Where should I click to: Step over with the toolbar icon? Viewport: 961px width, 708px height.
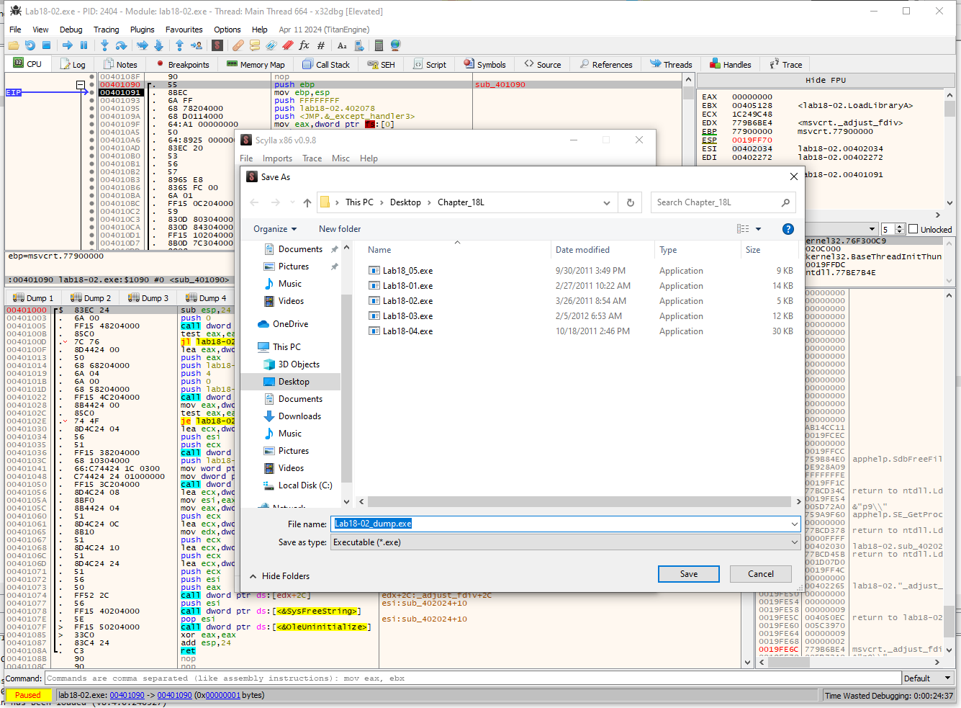point(122,45)
